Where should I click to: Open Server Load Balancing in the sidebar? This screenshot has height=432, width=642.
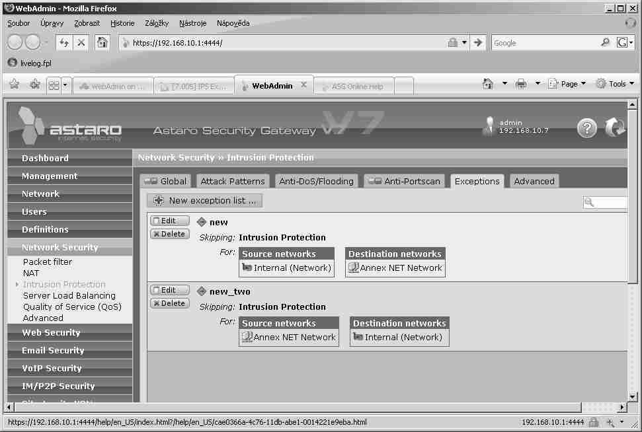point(69,295)
